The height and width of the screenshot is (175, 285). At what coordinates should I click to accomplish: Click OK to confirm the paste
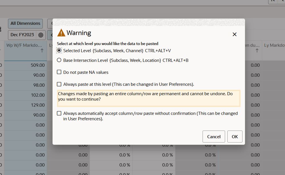235,137
